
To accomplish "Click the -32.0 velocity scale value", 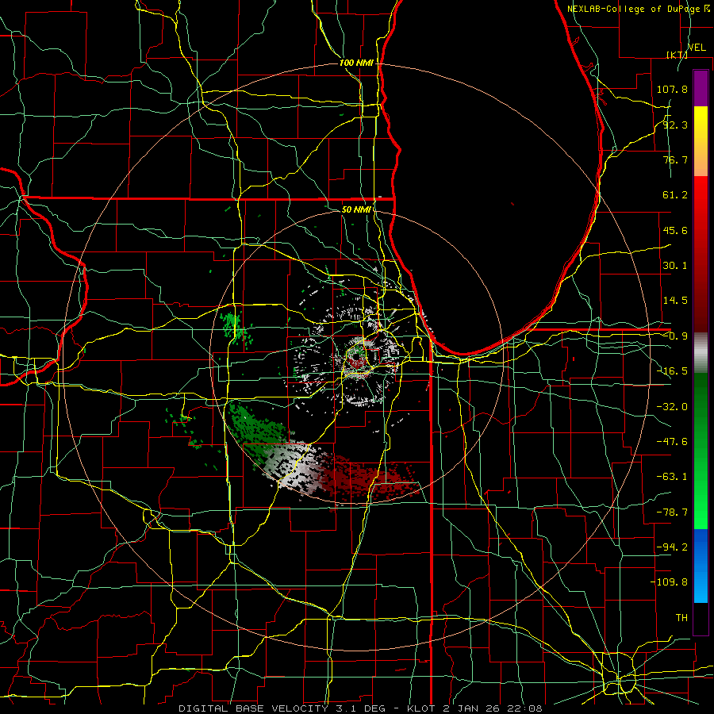I will (x=672, y=407).
